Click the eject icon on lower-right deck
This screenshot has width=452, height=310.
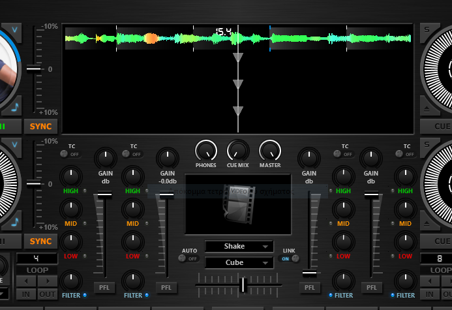(x=427, y=224)
